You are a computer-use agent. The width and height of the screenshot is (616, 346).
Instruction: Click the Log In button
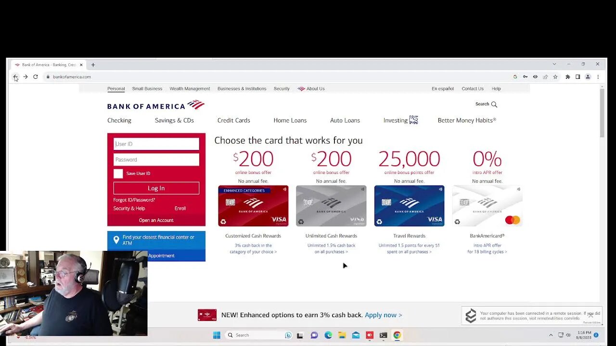pos(156,188)
